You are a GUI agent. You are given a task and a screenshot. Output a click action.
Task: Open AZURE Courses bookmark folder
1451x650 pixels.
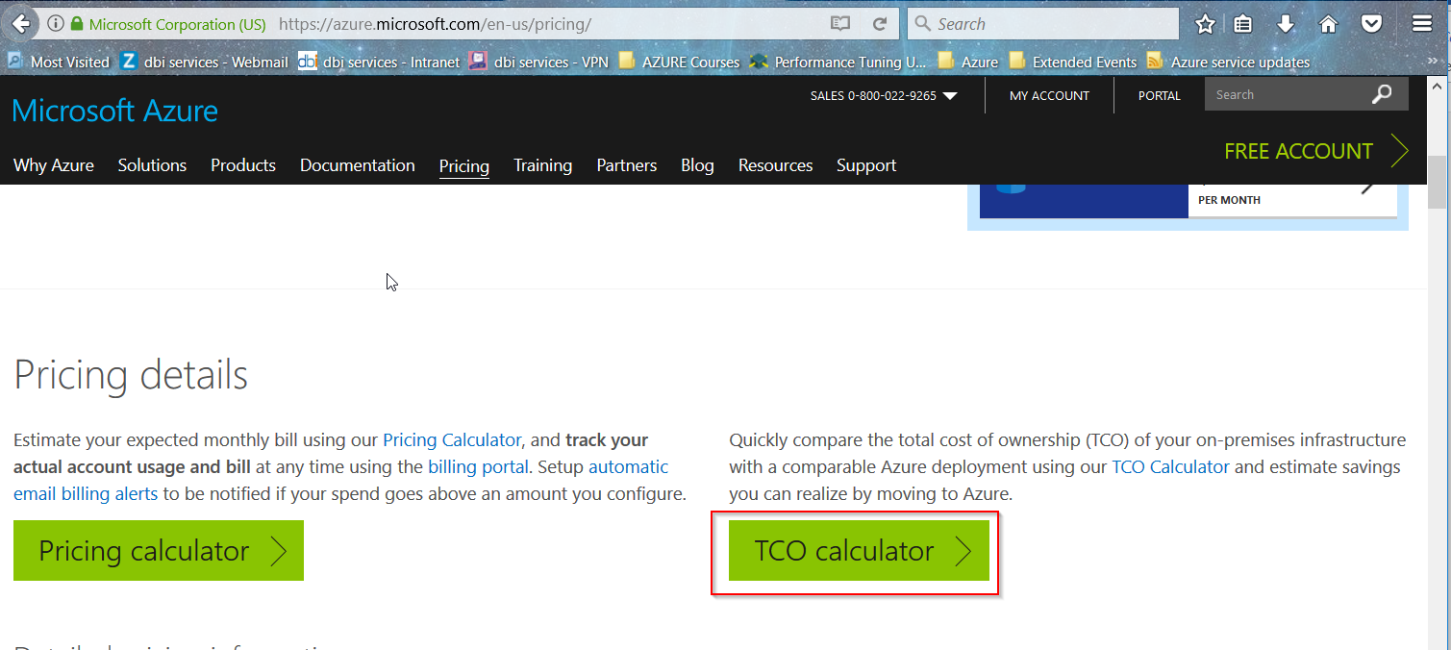coord(679,62)
